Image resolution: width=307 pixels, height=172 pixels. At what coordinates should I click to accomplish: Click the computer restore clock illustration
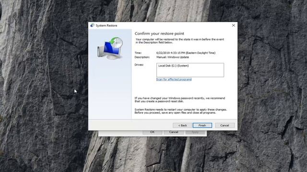110,48
